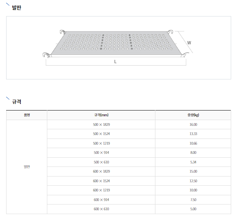Image resolution: width=235 pixels, height=216 pixels.
Task: Click the 600 × 610 size cell
Action: [101, 209]
